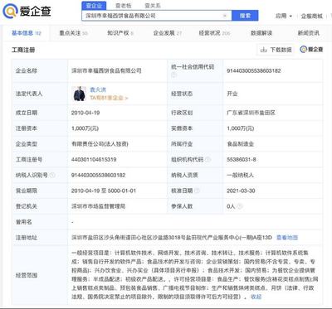Switch to the 数据解读 tab
Image resolution: width=332 pixels, height=309 pixels.
coord(261,33)
